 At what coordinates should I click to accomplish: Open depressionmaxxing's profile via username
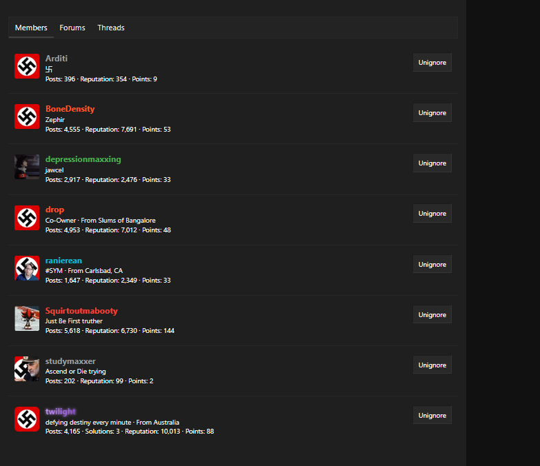pos(83,159)
